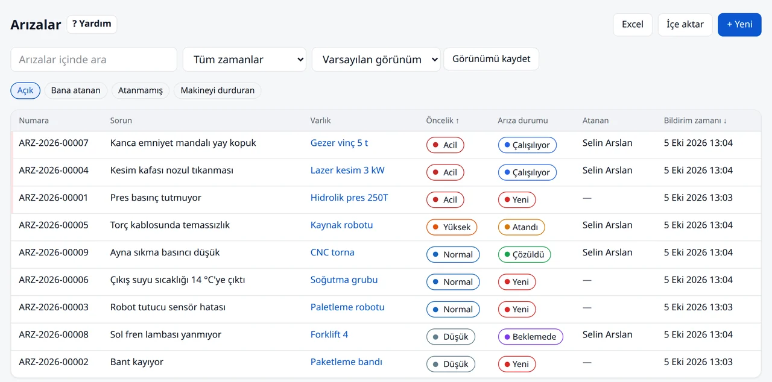Select fault number ARZ-2026-00006
Viewport: 772px width, 382px height.
tap(54, 280)
